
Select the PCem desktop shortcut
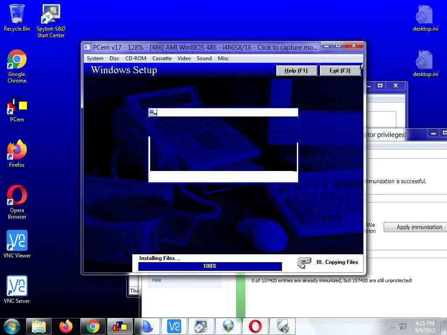click(17, 109)
